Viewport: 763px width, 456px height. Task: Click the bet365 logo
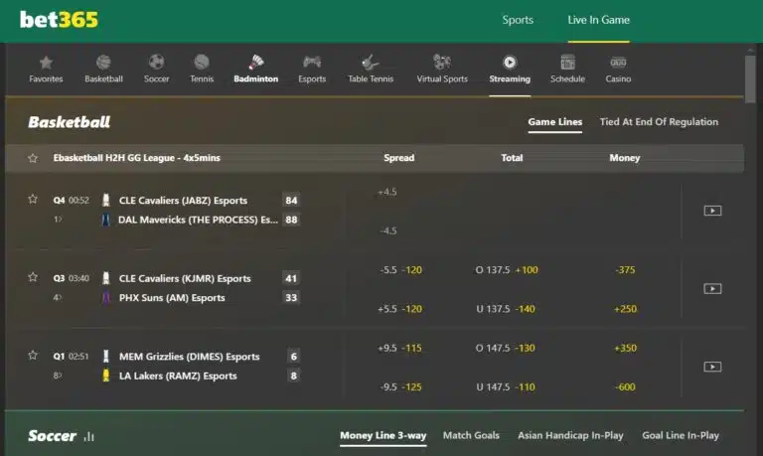pyautogui.click(x=59, y=20)
